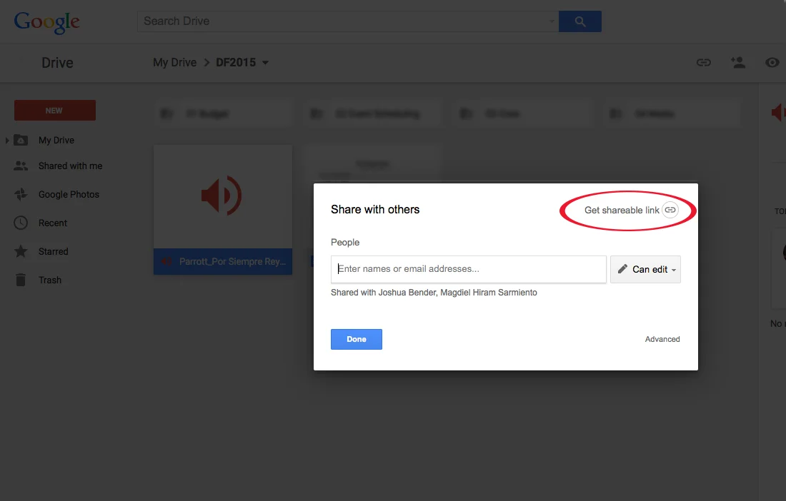Click the fourth blurred folder in row
The image size is (786, 501).
click(x=672, y=114)
